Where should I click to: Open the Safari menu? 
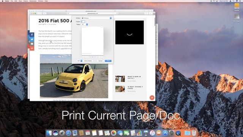coord(7,1)
